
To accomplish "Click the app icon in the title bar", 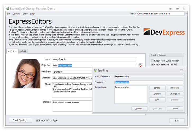I will 8,9.
